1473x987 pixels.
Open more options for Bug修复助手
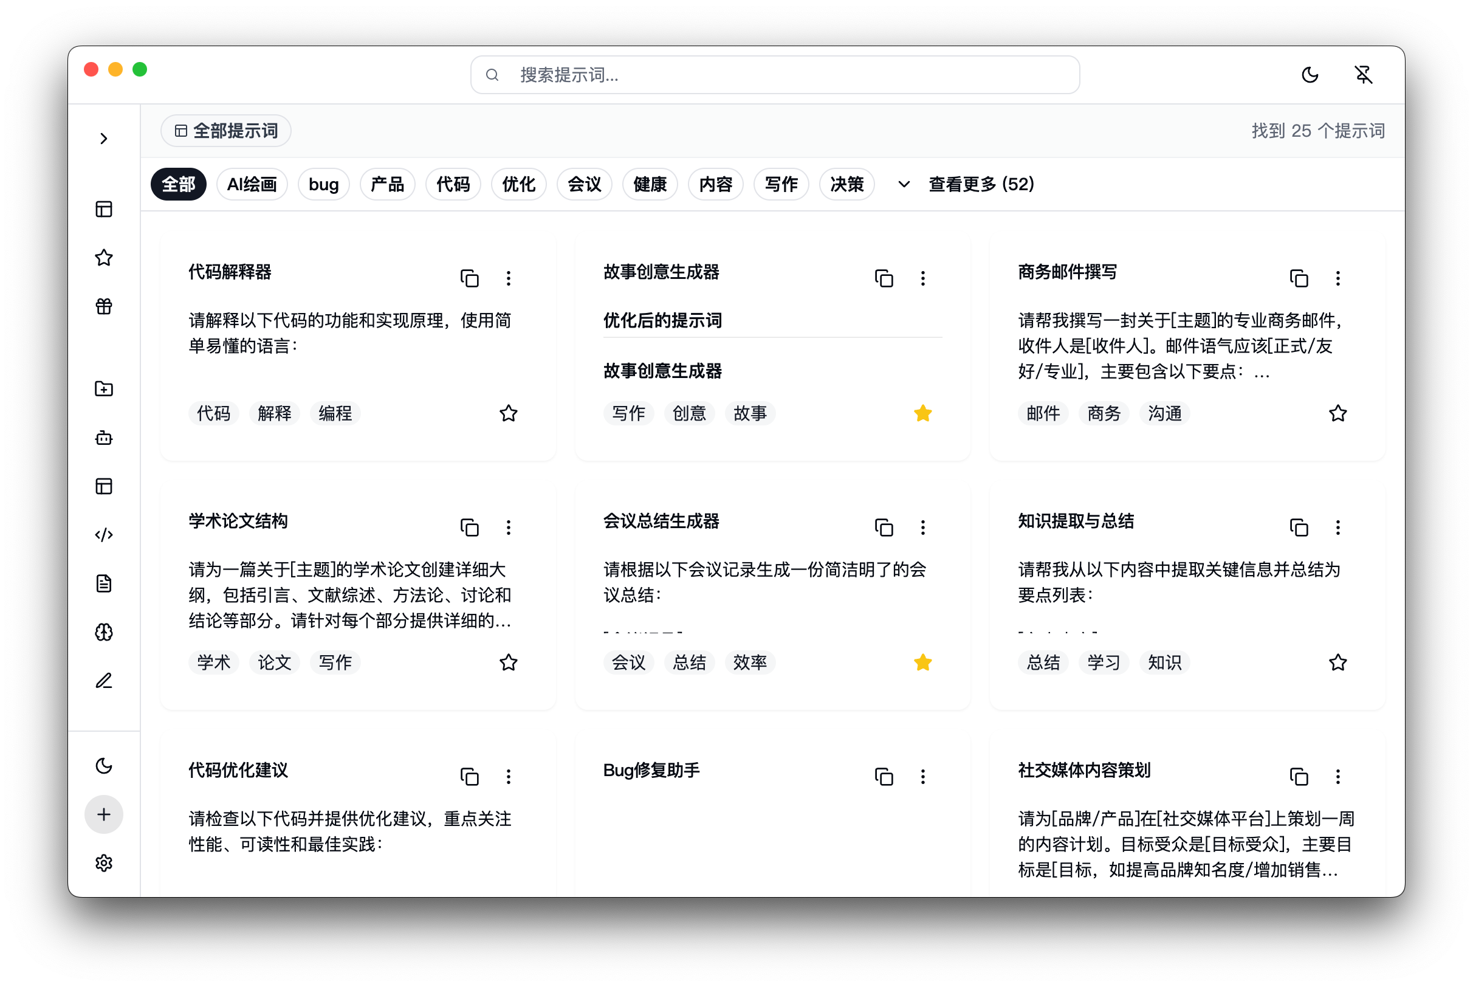pyautogui.click(x=923, y=777)
